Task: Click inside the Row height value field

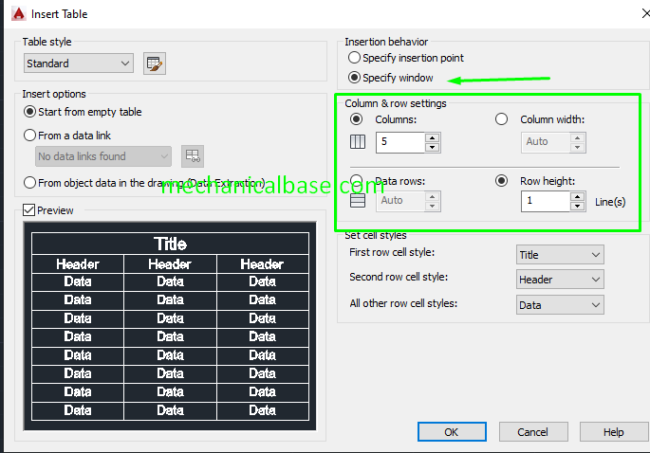Action: (545, 201)
